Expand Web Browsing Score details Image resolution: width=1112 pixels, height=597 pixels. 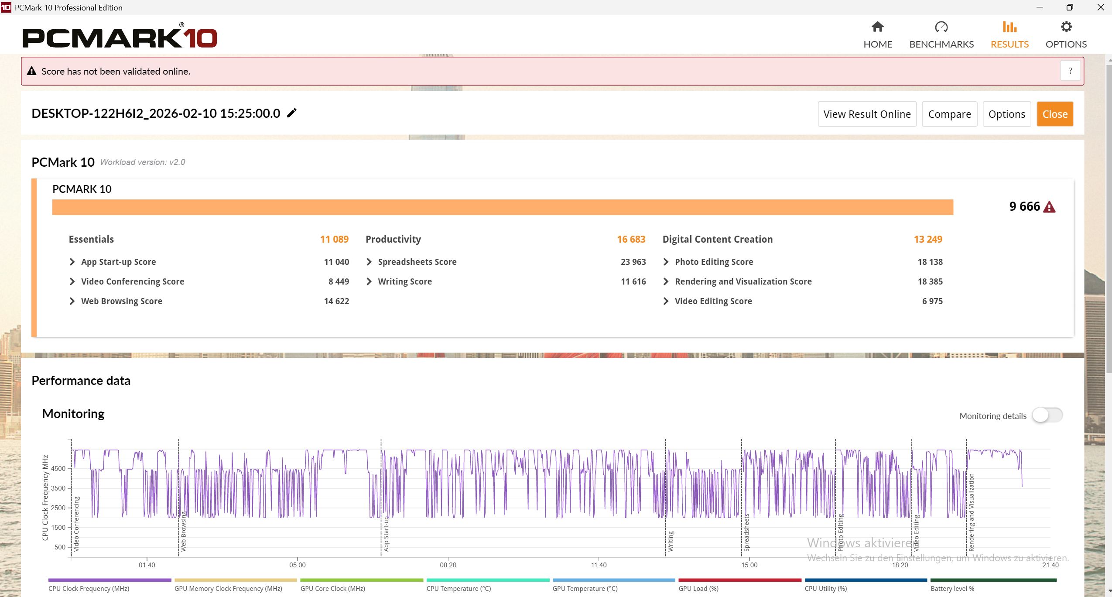72,301
